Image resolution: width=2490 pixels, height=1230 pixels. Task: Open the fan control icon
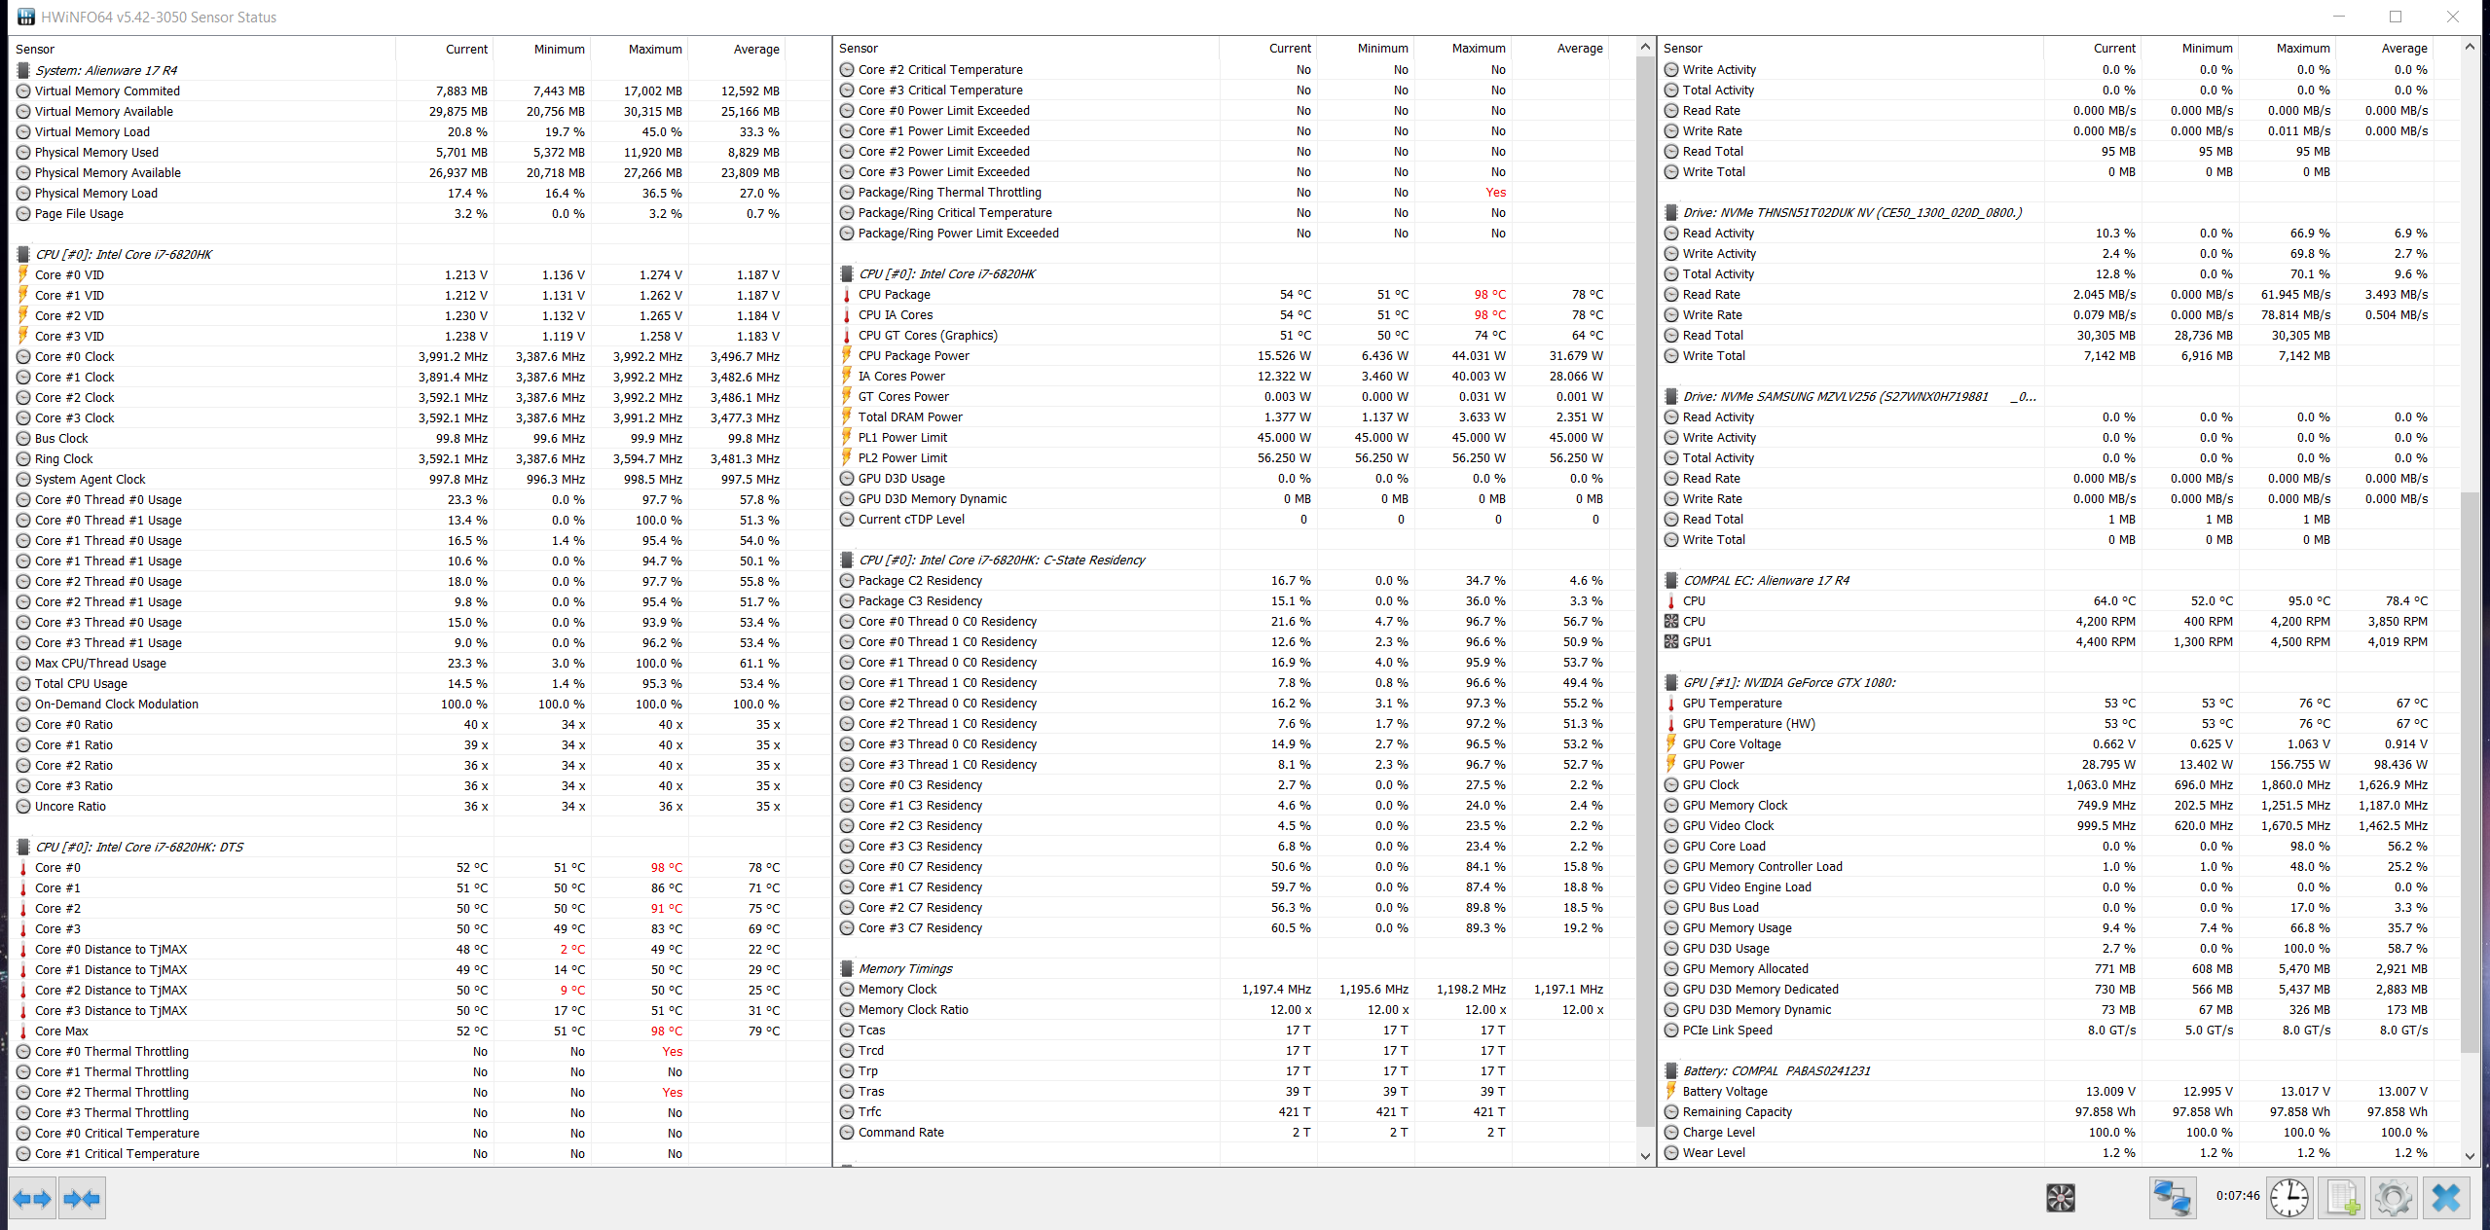[2060, 1198]
